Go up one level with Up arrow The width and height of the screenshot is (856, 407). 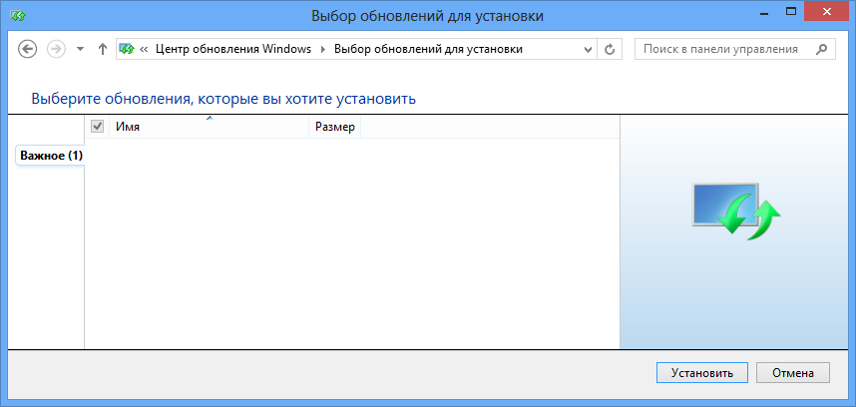point(103,49)
